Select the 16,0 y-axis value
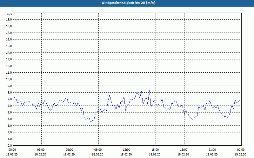Image resolution: width=254 pixels, height=158 pixels. pos(9,39)
